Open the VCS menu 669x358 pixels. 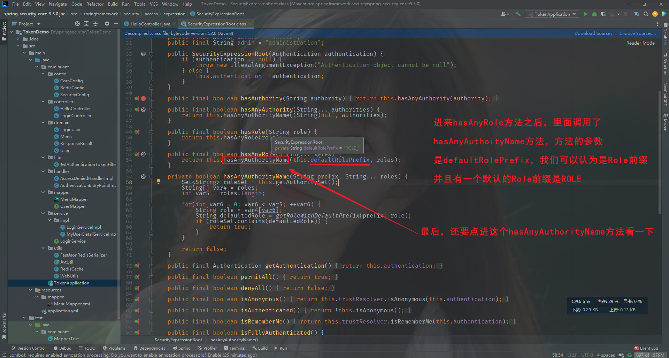pos(154,4)
